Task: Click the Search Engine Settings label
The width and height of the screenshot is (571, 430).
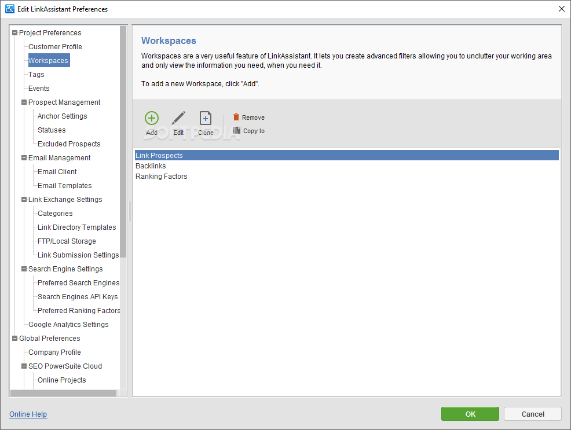Action: click(65, 269)
